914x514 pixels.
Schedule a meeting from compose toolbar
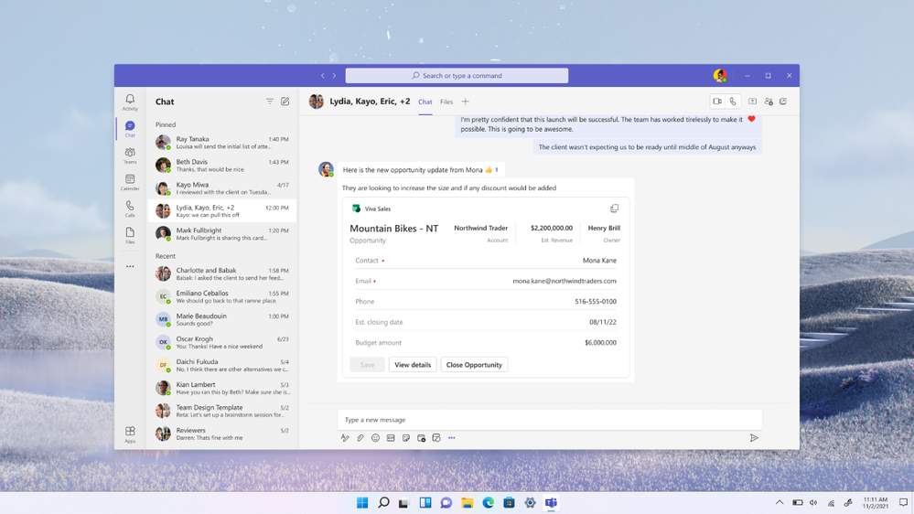tap(422, 438)
